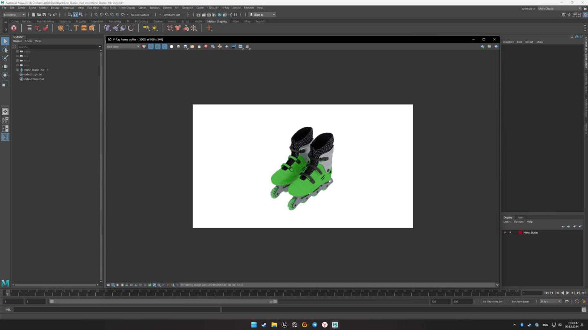Open the Workspace Maya Classic dropdown

pos(560,9)
